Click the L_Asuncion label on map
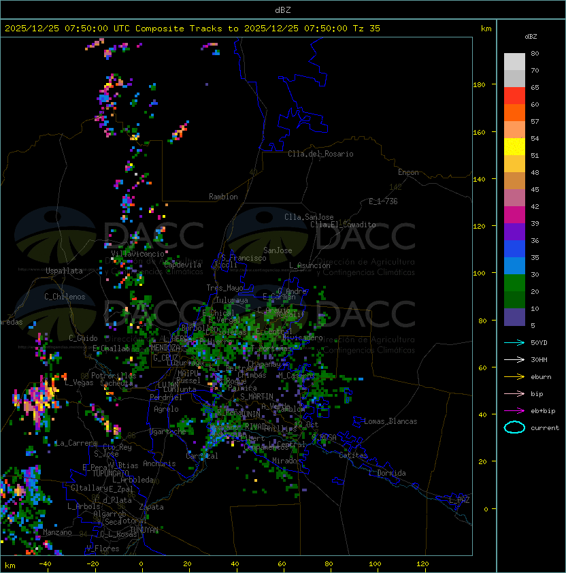The width and height of the screenshot is (566, 573). (x=310, y=265)
